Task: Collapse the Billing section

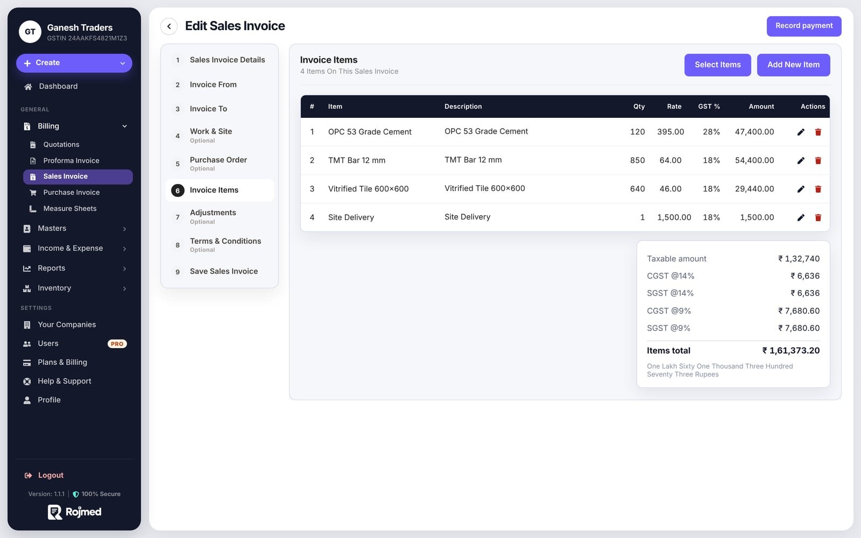Action: [x=74, y=126]
